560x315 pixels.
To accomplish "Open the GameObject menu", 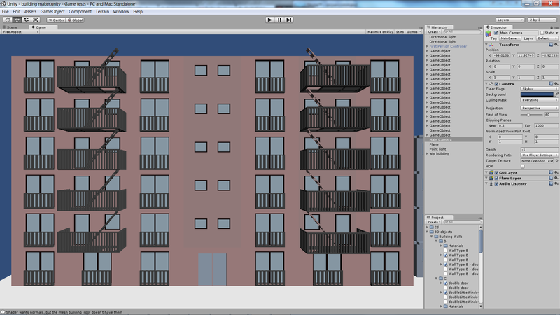I will (53, 12).
